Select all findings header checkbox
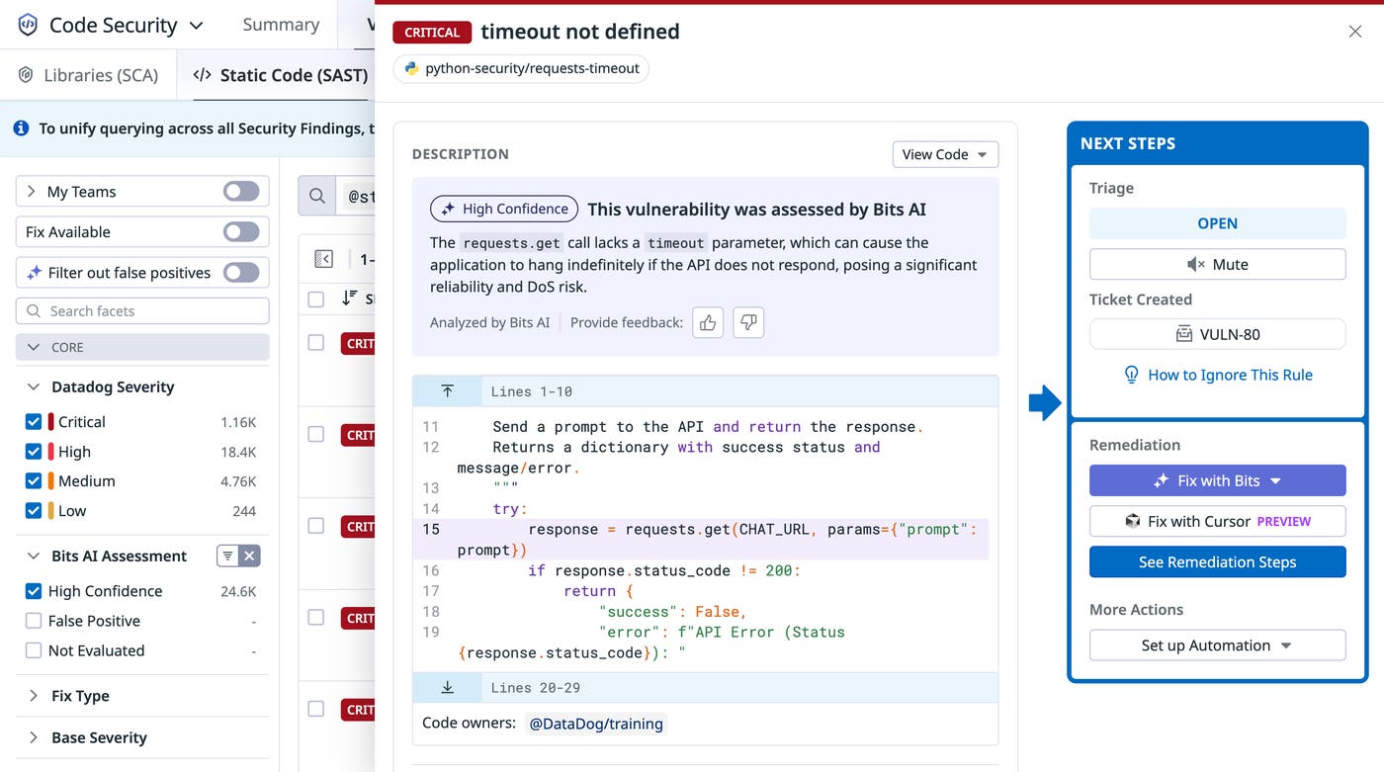Screen dimensions: 1384x772 pos(316,299)
